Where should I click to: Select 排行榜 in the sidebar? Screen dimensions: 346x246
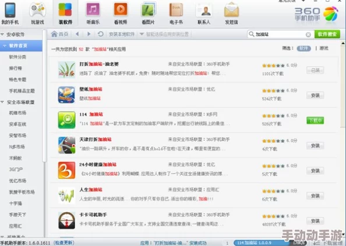tap(16, 68)
